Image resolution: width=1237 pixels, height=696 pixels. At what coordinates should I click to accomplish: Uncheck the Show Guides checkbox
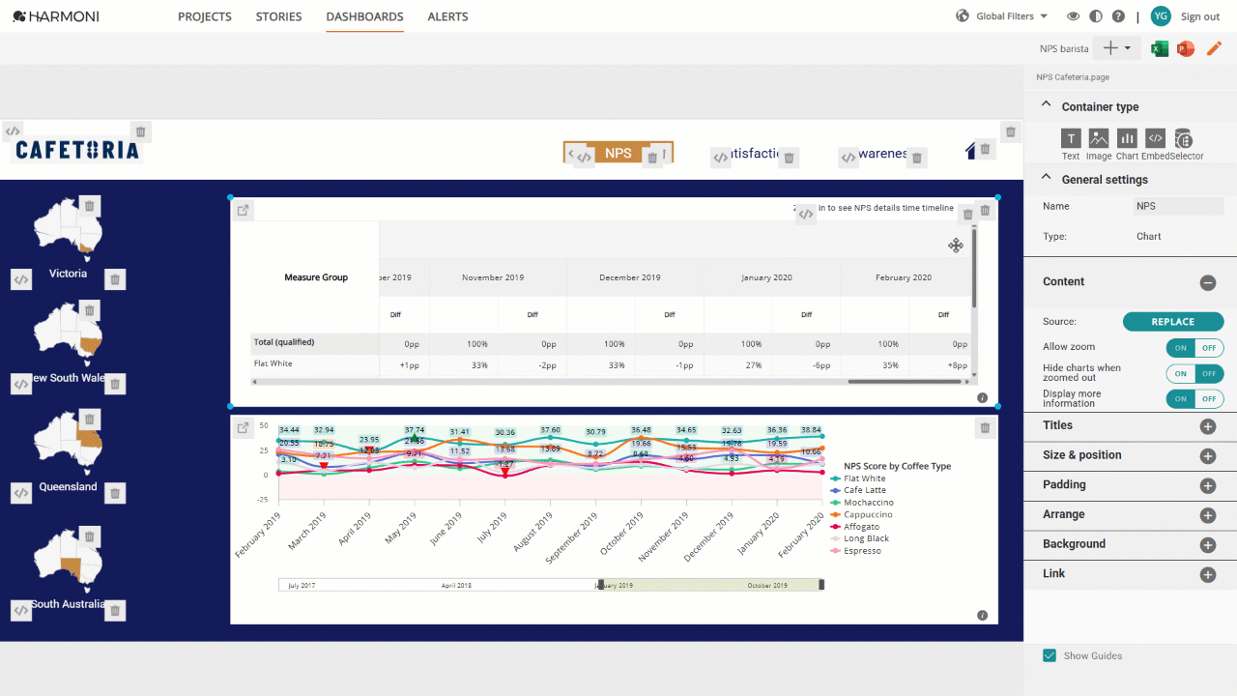(1050, 655)
